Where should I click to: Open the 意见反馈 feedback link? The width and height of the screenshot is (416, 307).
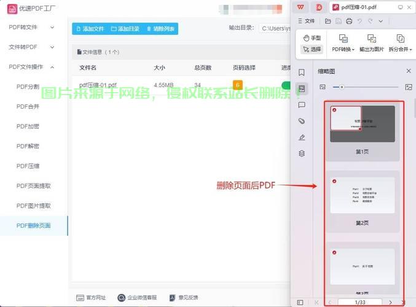[x=184, y=297]
